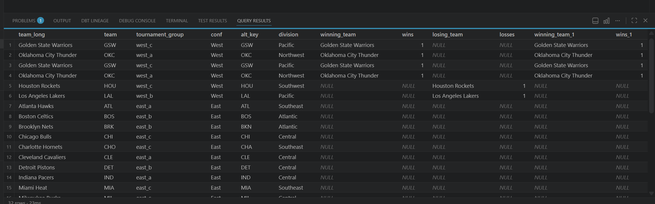
Task: Click the Houston Rockets team_long cell
Action: pyautogui.click(x=39, y=86)
